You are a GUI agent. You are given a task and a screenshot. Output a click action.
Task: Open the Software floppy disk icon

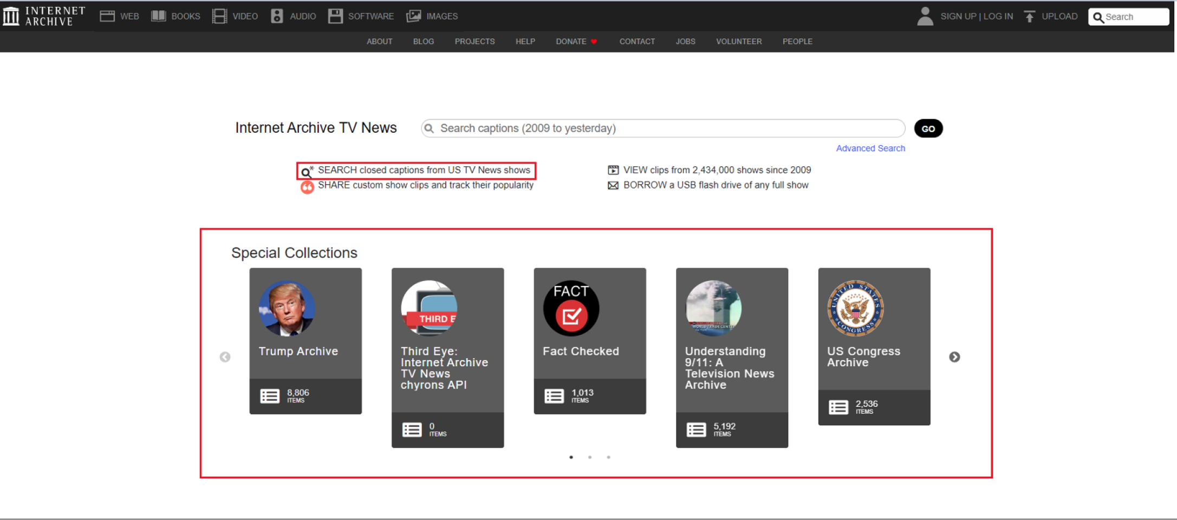335,16
